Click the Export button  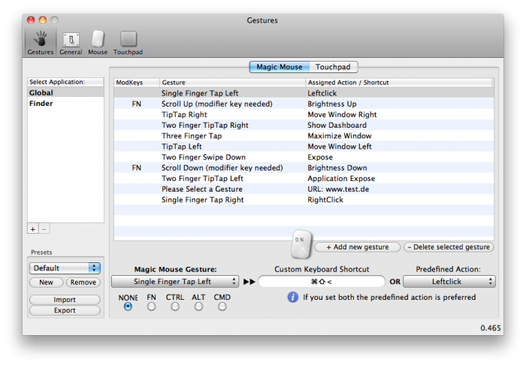[x=65, y=310]
